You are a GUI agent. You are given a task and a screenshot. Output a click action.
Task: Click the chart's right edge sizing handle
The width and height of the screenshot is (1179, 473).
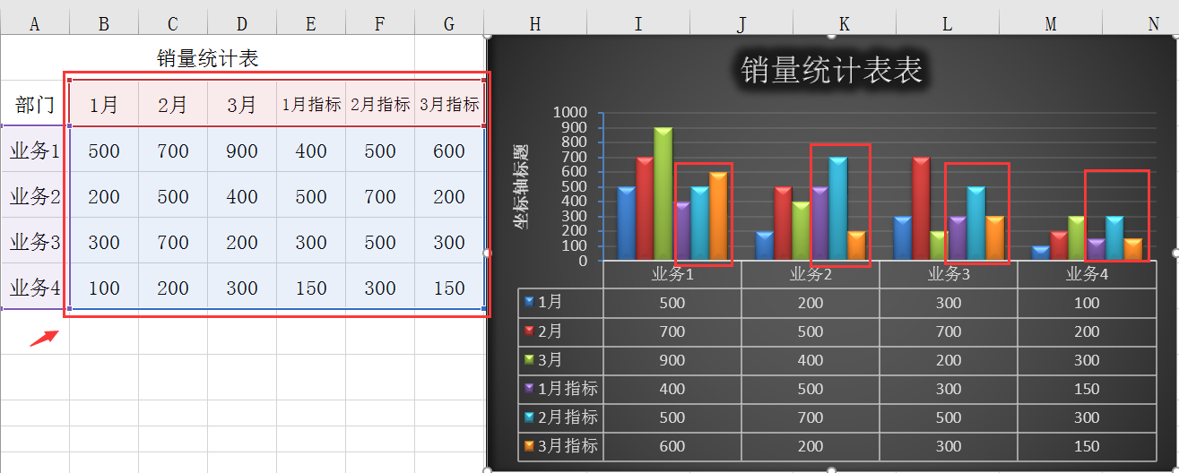pyautogui.click(x=1175, y=253)
